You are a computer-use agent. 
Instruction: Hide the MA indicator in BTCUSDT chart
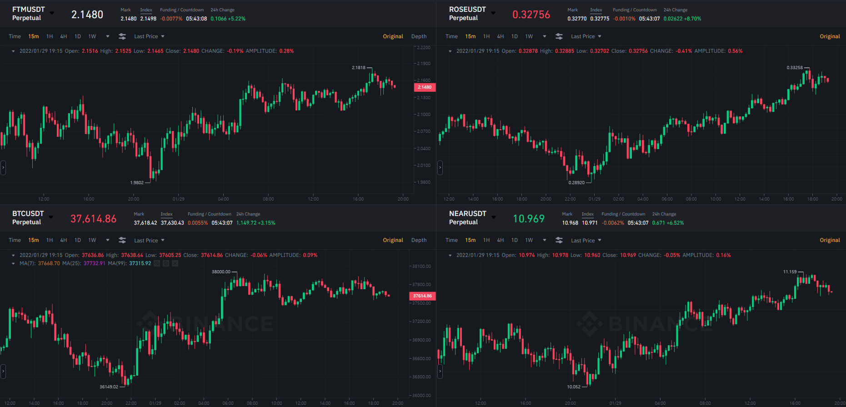point(157,263)
